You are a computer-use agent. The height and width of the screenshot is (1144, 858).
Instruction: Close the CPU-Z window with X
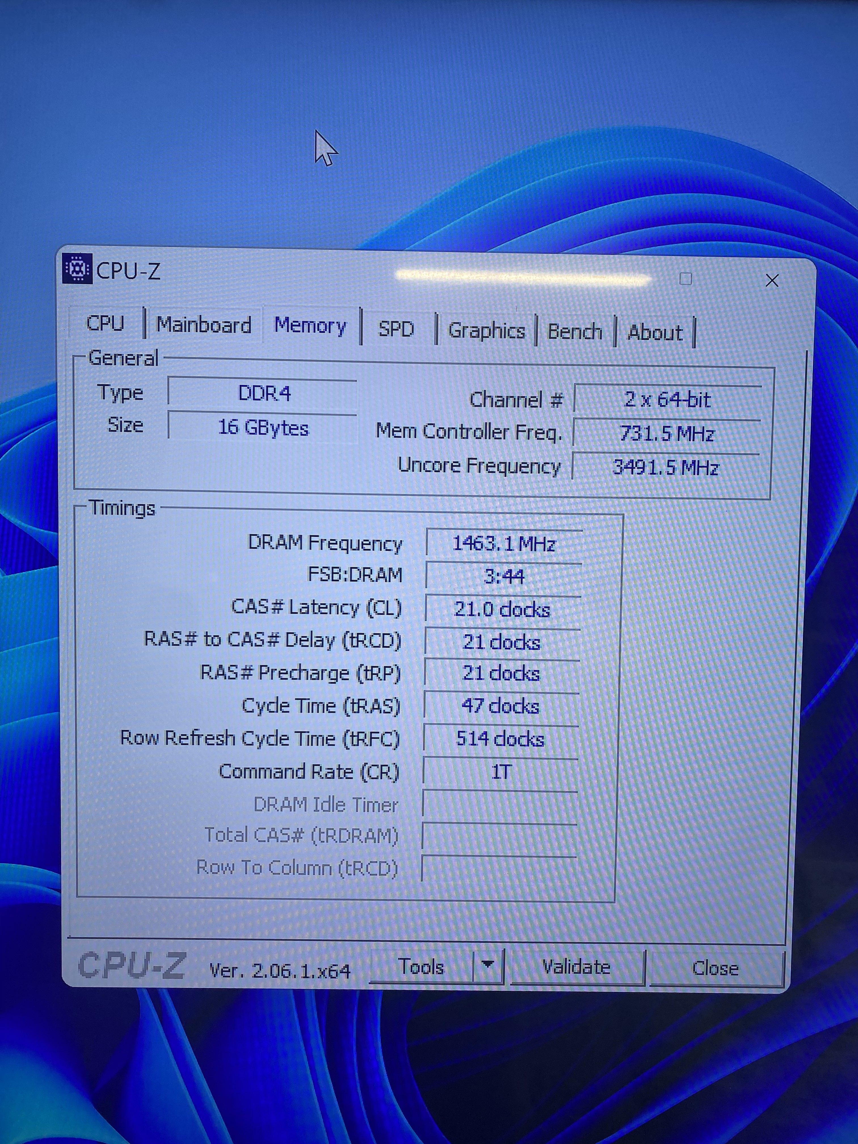[x=772, y=280]
